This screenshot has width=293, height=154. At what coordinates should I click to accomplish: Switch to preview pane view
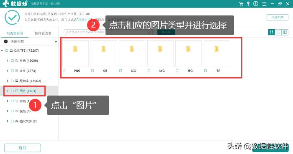[285, 32]
